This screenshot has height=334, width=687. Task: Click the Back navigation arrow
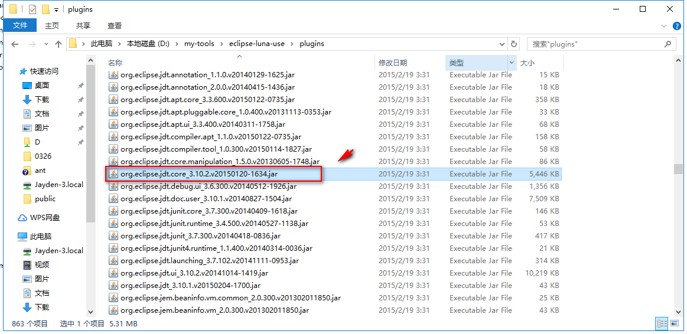click(x=15, y=44)
